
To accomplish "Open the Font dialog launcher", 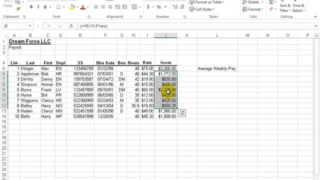I will [89, 16].
